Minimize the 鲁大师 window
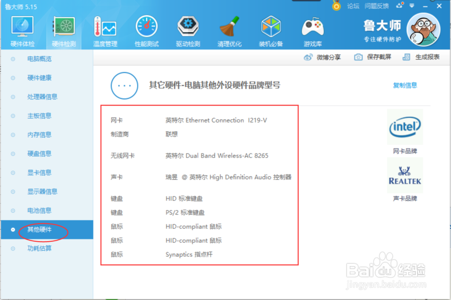The width and height of the screenshot is (451, 300). [x=425, y=6]
